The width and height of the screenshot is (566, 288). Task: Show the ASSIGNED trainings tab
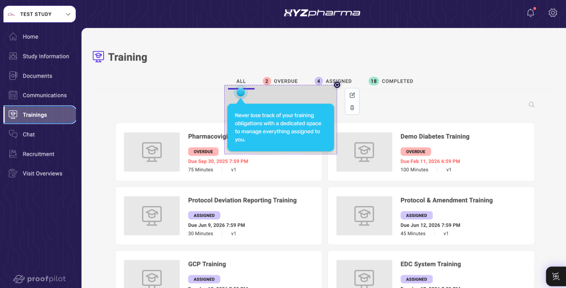point(333,81)
